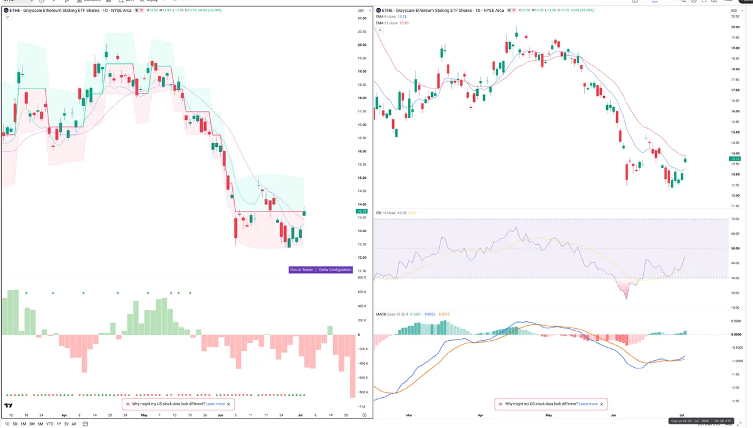This screenshot has width=753, height=428.
Task: Dismiss the left chart stock data banner
Action: [229, 404]
